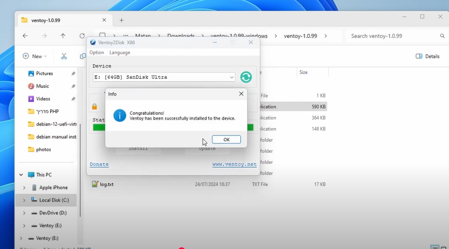Click OK in the Info dialog

pos(226,140)
